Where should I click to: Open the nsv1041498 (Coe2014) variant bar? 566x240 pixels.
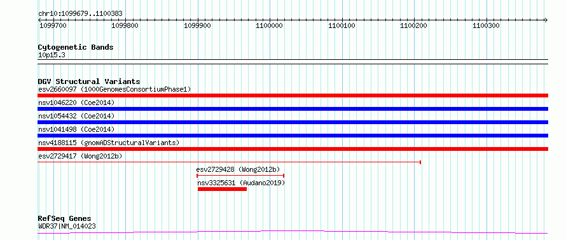pyautogui.click(x=293, y=136)
